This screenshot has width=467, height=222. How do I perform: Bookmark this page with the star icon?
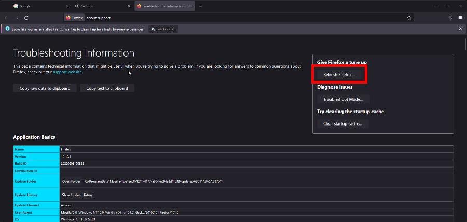409,18
